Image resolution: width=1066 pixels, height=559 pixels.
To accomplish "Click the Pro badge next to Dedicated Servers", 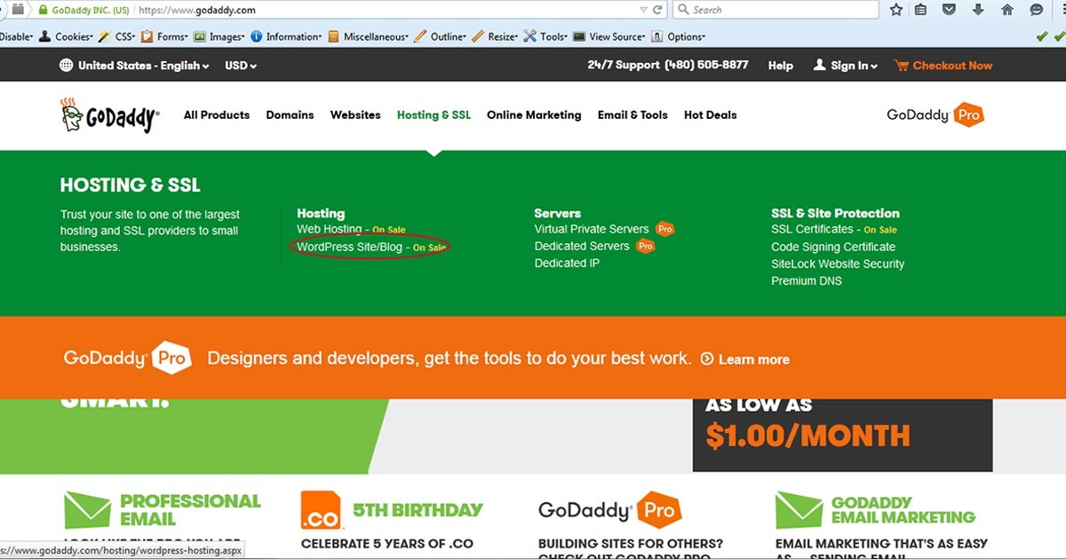I will coord(645,246).
